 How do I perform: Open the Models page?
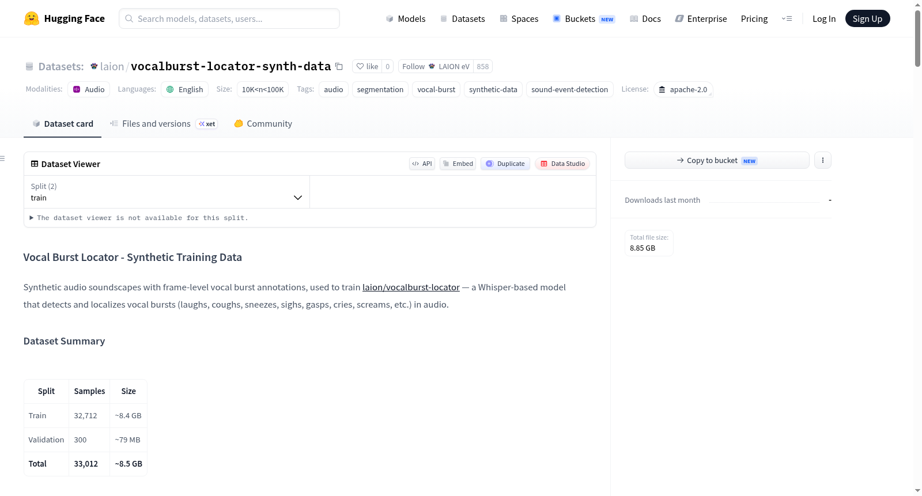(x=406, y=18)
